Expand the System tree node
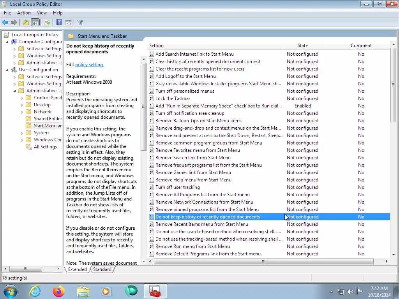The image size is (399, 299). click(22, 133)
